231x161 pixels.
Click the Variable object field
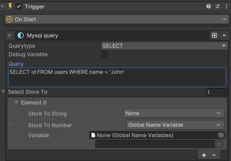(x=153, y=135)
